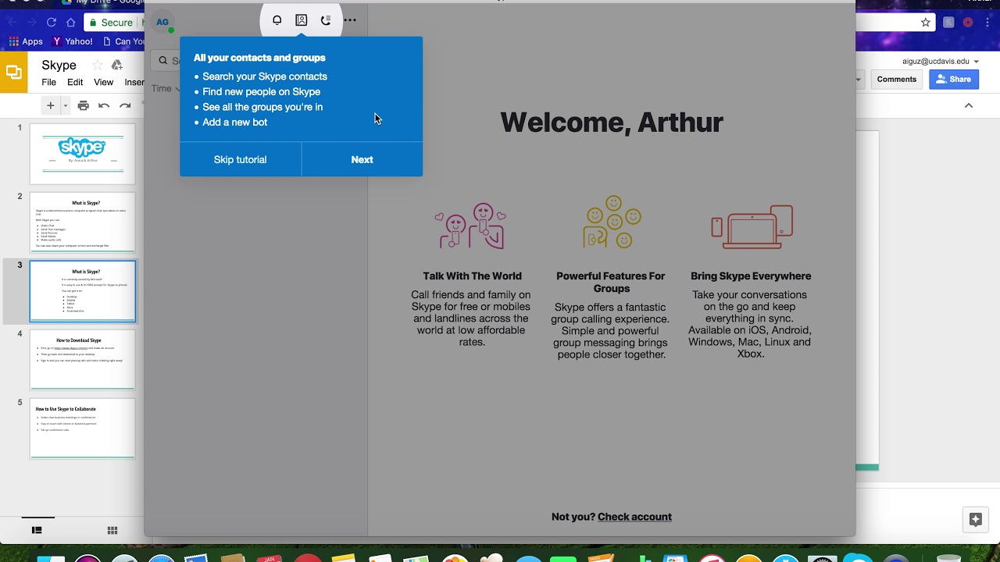Open the Comments button in Slides

[896, 79]
